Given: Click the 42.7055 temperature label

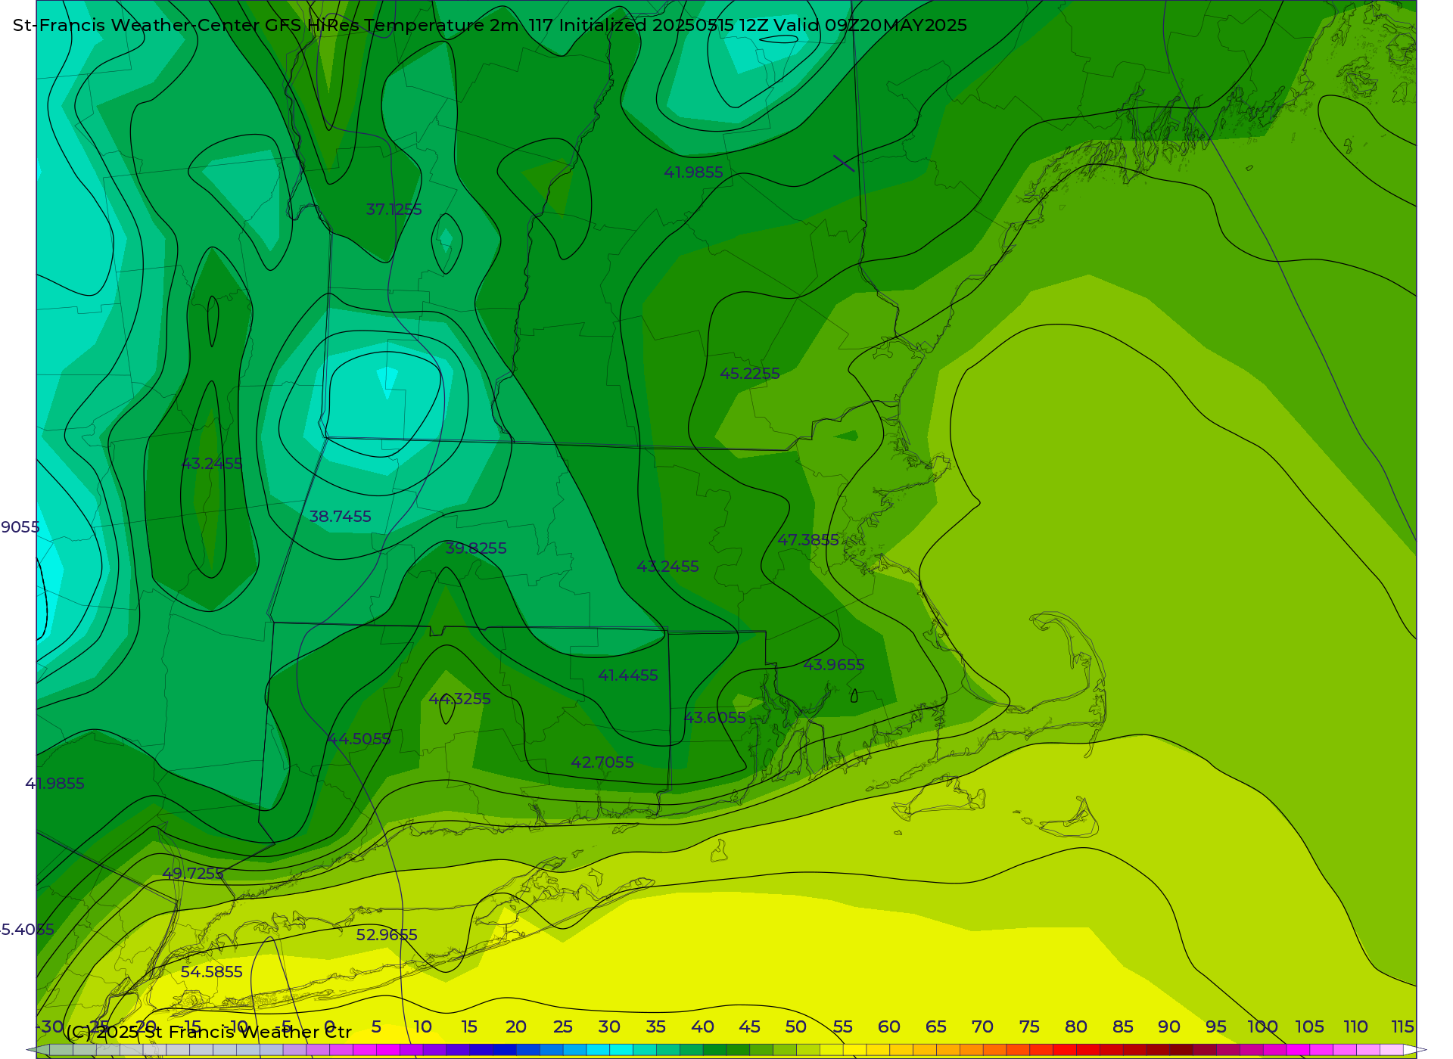Looking at the screenshot, I should point(602,762).
